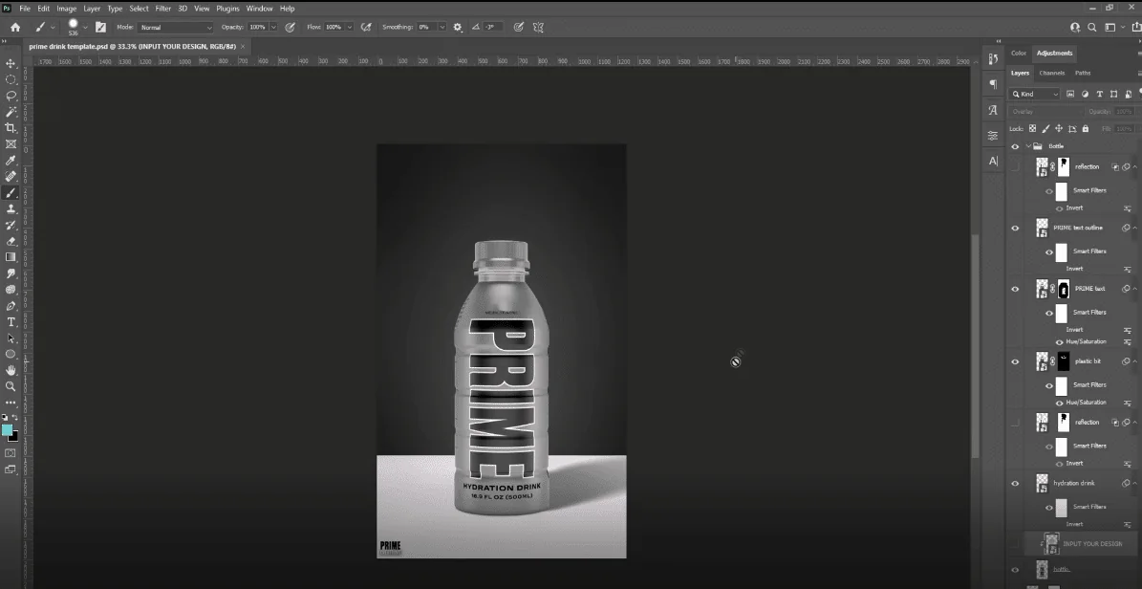Open the Paragraph panel icon
Viewport: 1142px width, 589px height.
coord(993,84)
